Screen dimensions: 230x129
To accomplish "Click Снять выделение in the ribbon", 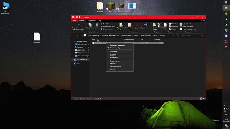I will pyautogui.click(x=187, y=27).
